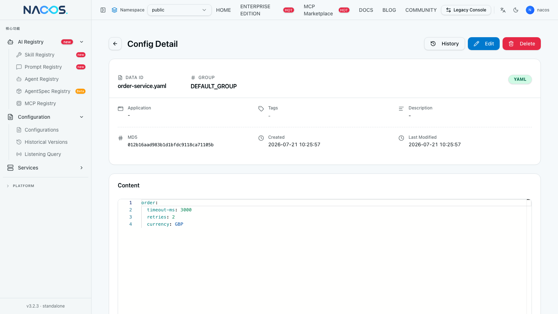The width and height of the screenshot is (558, 314).
Task: Click the v3.2.3 standalone version text
Action: click(45, 306)
